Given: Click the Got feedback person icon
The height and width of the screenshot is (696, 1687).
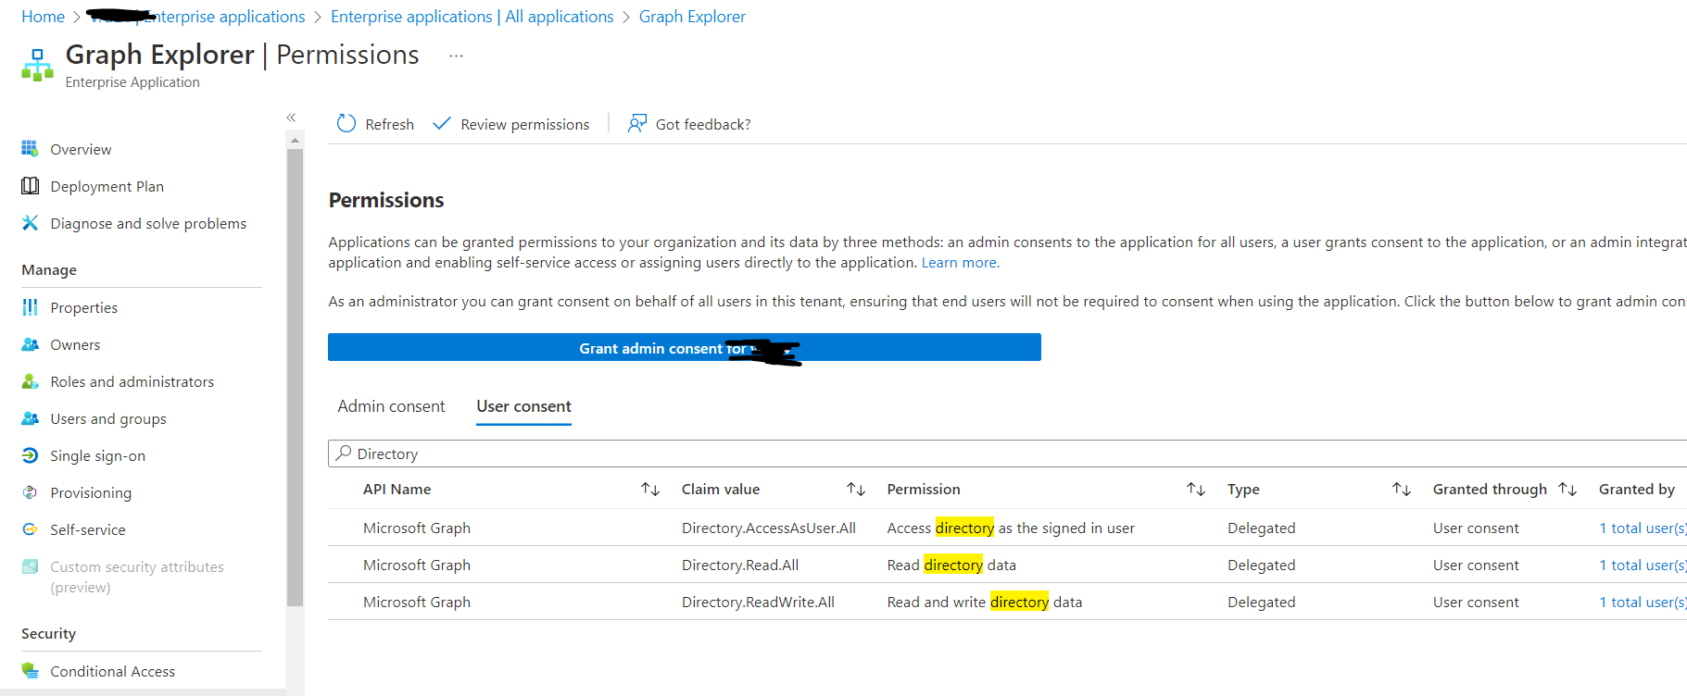Looking at the screenshot, I should (637, 123).
